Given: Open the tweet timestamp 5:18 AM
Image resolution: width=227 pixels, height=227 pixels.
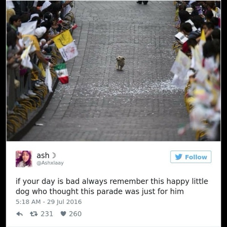Looking at the screenshot, I should click(x=28, y=202).
